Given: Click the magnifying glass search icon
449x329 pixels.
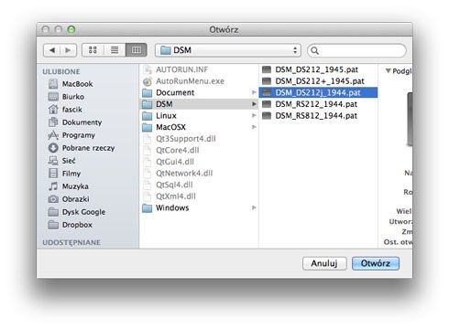Looking at the screenshot, I should click(315, 51).
